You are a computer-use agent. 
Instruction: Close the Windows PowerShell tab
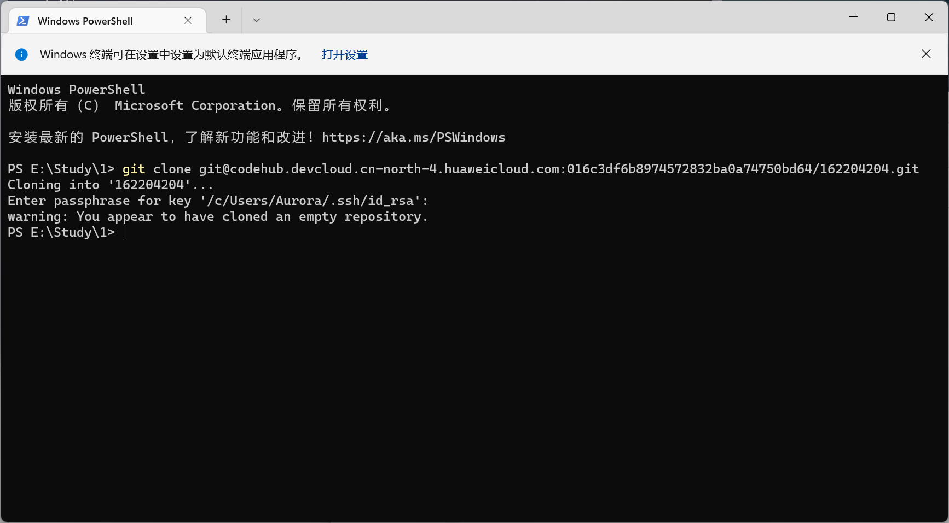click(188, 21)
